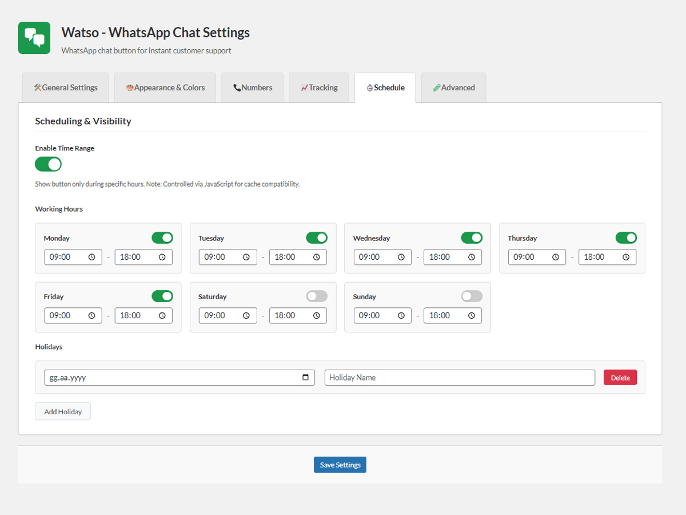Open clock picker for Monday start time
686x515 pixels.
coord(92,257)
